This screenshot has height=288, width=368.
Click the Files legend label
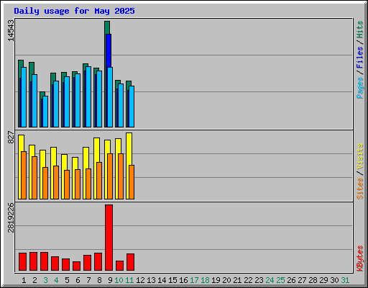(360, 57)
